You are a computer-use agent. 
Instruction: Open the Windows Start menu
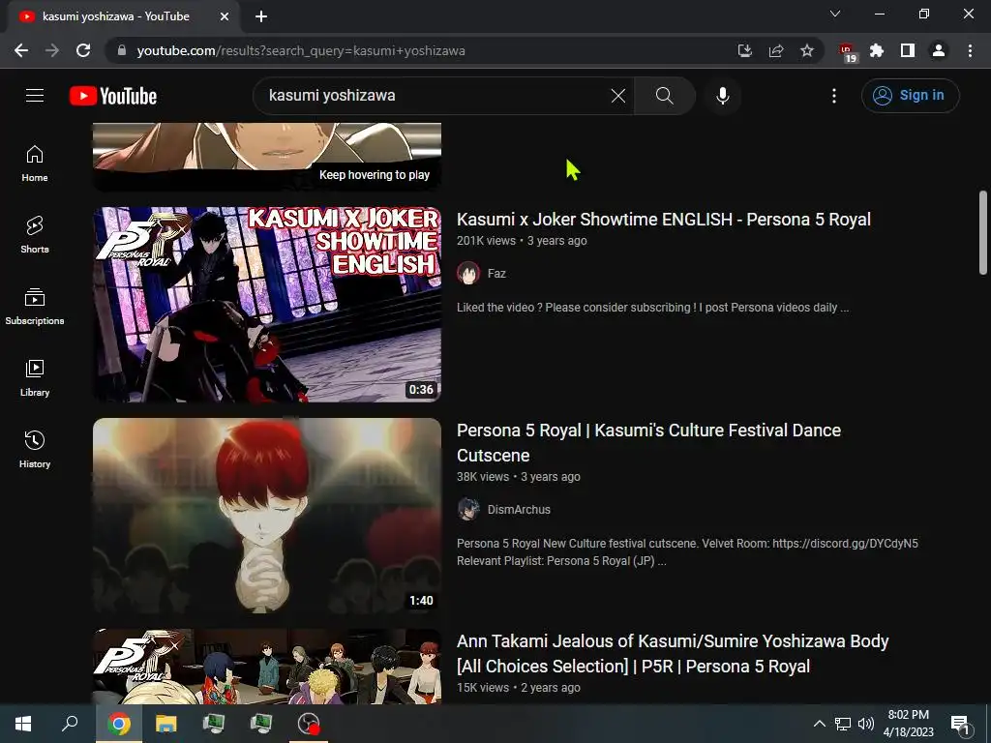pyautogui.click(x=23, y=724)
